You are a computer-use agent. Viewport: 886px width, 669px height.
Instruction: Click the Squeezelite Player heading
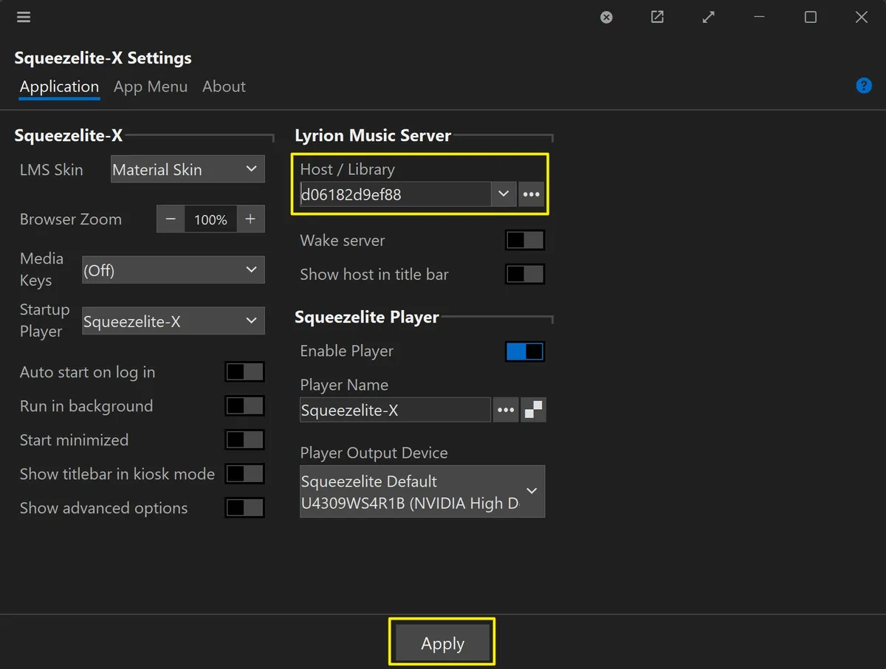[367, 318]
